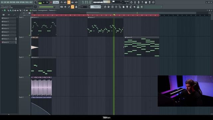Viewport: 213px width, 120px height.
Task: Select the Paint brush tool
Action: pos(11,10)
